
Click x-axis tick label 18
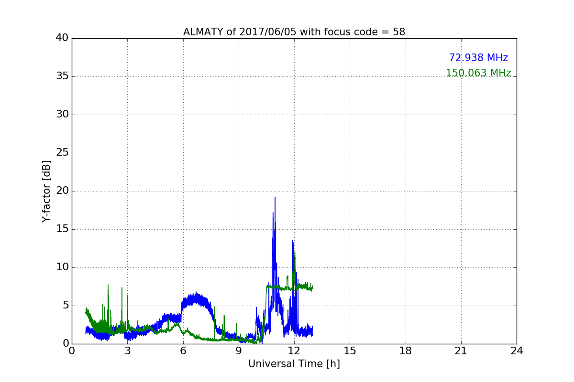click(x=406, y=351)
